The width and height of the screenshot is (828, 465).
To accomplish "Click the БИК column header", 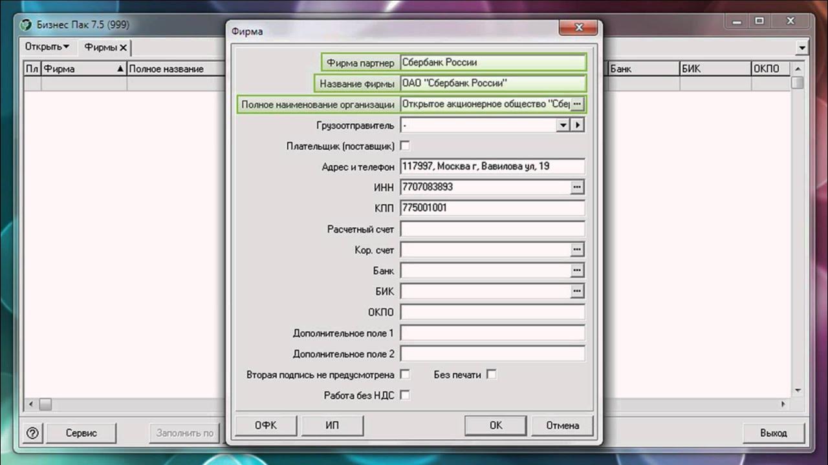I will coord(715,68).
